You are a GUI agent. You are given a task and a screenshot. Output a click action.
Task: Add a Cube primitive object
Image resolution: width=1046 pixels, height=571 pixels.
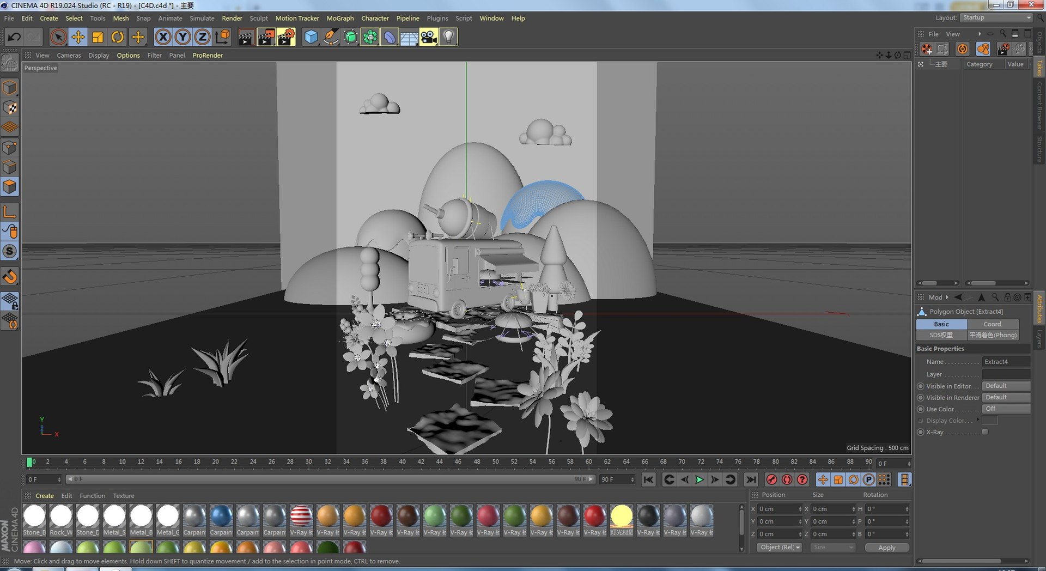click(x=311, y=37)
